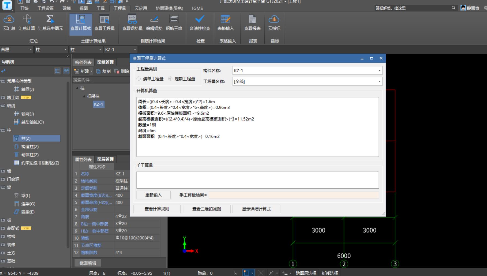The image size is (487, 276).
Task: Click the 折线选择 status bar option
Action: point(330,273)
